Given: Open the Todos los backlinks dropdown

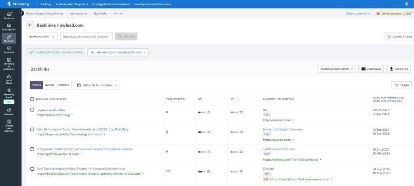Looking at the screenshot, I should [x=337, y=69].
